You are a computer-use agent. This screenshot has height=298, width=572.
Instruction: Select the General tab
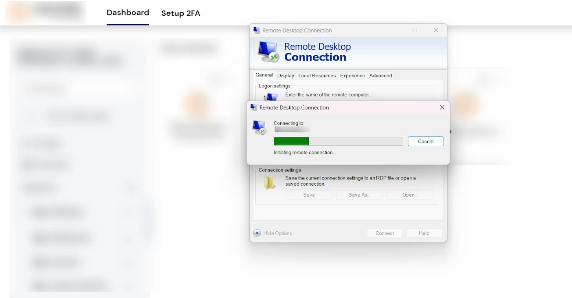coord(264,75)
